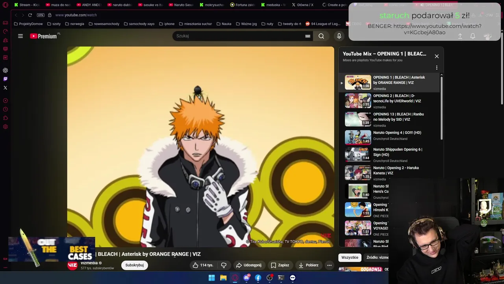504x284 pixels.
Task: Open the ProjektyDomow bookmark folder
Action: coord(28,24)
